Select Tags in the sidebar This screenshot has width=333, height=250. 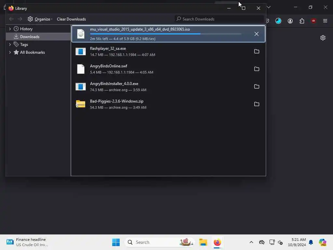(24, 44)
